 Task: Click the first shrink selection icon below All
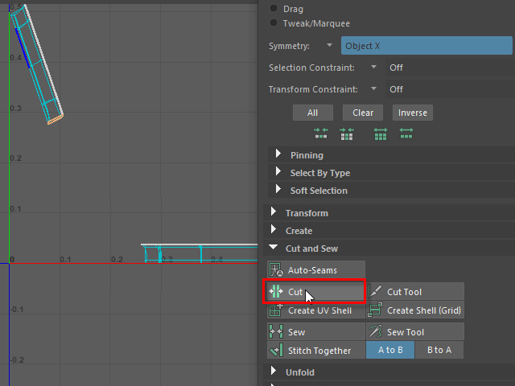pyautogui.click(x=321, y=133)
